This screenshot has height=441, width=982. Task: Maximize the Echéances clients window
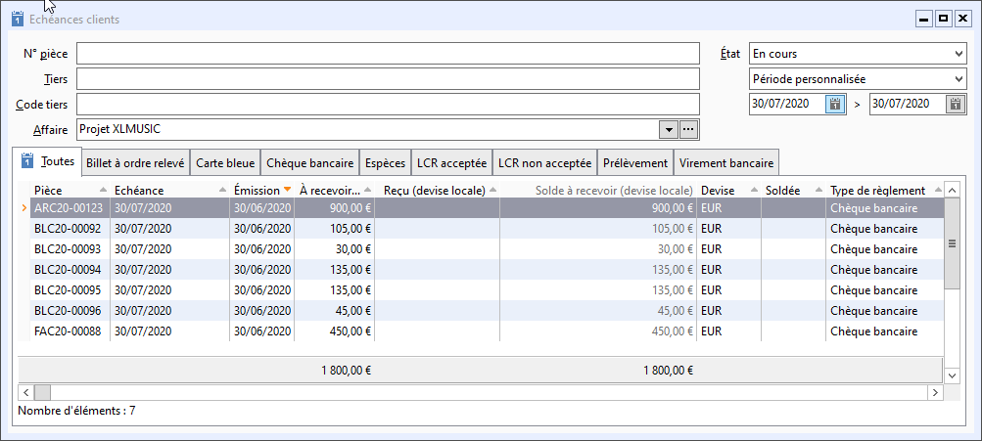(x=943, y=20)
